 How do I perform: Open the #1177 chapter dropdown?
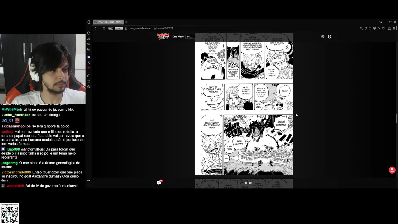coord(190,37)
